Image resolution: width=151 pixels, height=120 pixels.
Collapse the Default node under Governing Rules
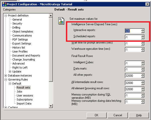pyautogui.click(x=10, y=84)
